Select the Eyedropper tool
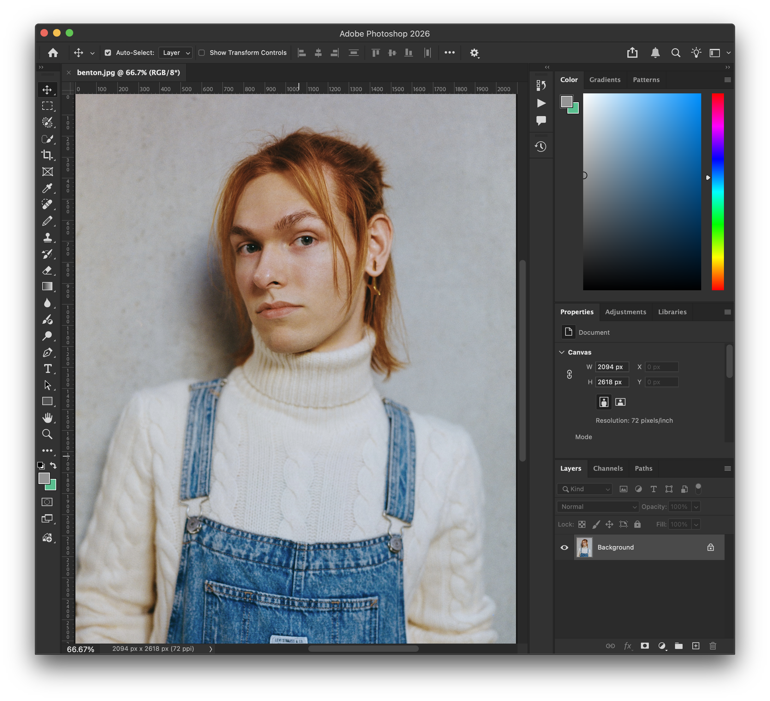Screen dimensions: 770x701 47,188
